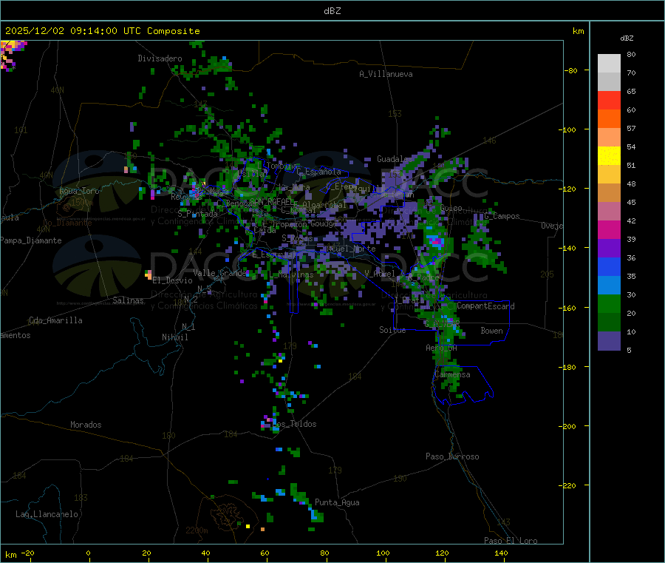Click the '2200m' elevation label near volcano

click(x=197, y=530)
